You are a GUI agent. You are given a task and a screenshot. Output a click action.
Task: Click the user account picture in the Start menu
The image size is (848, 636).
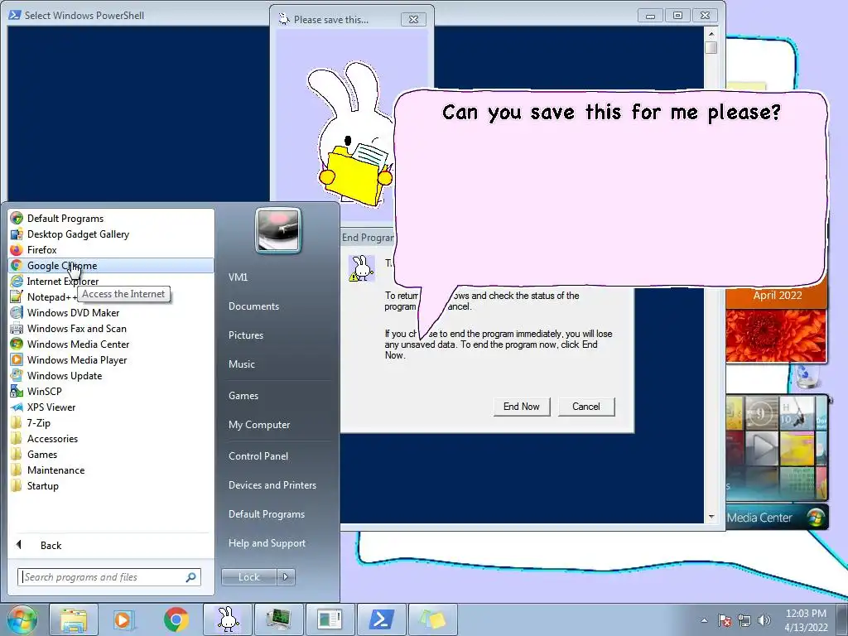pos(278,230)
